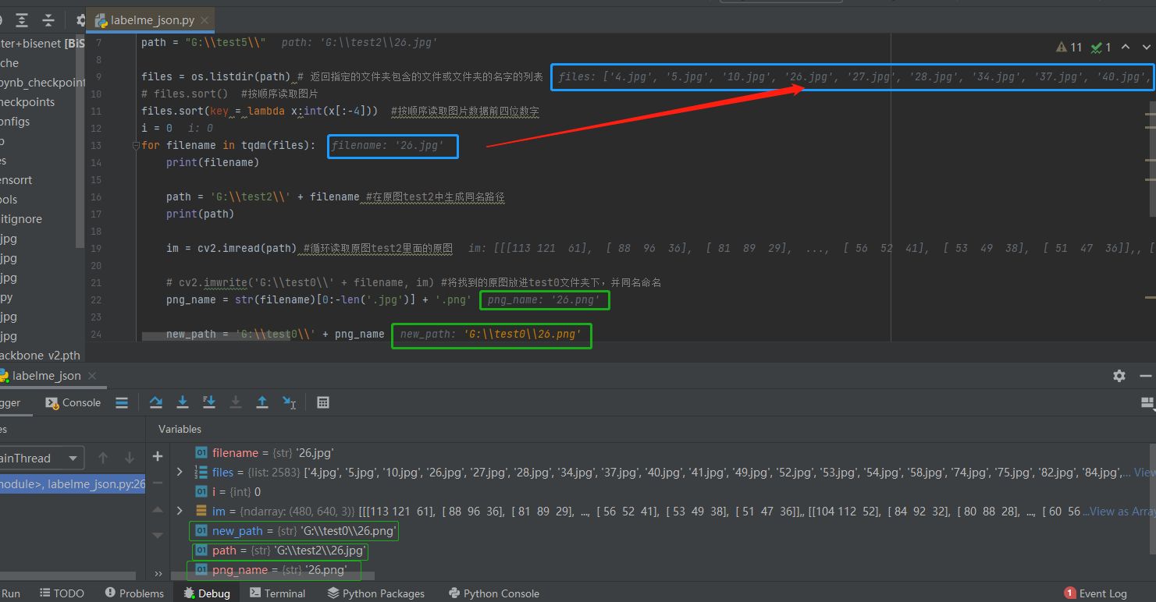Expand the files list variable
The height and width of the screenshot is (602, 1156).
[180, 472]
